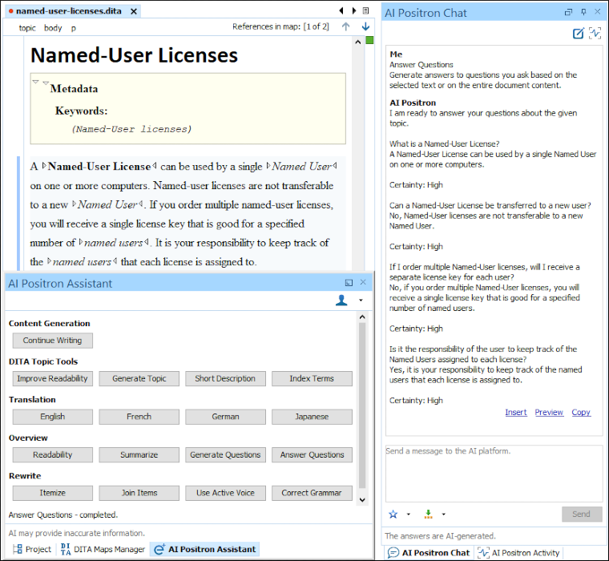
Task: Click Short Description button
Action: click(x=225, y=378)
